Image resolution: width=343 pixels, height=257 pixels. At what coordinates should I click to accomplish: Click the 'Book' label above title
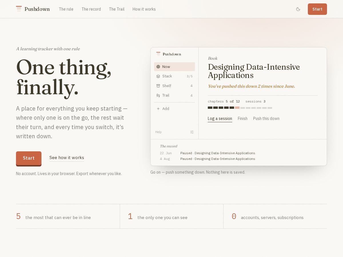click(x=213, y=59)
